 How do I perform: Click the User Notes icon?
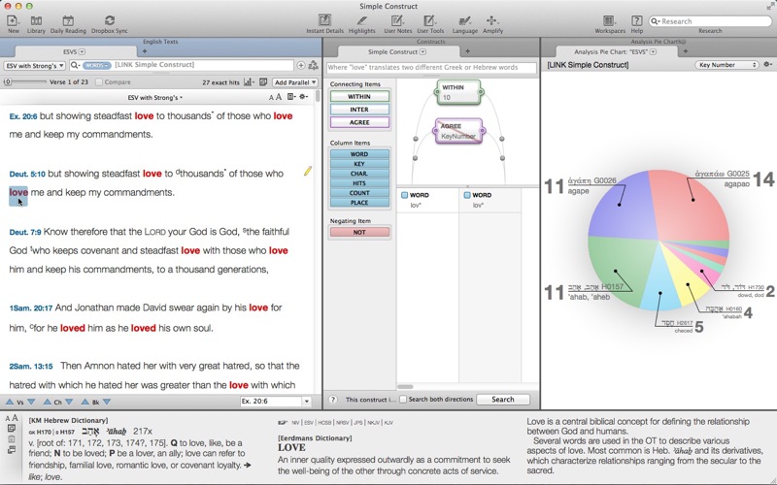coord(397,22)
